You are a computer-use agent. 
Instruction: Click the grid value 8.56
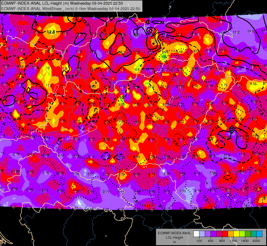tap(166, 122)
